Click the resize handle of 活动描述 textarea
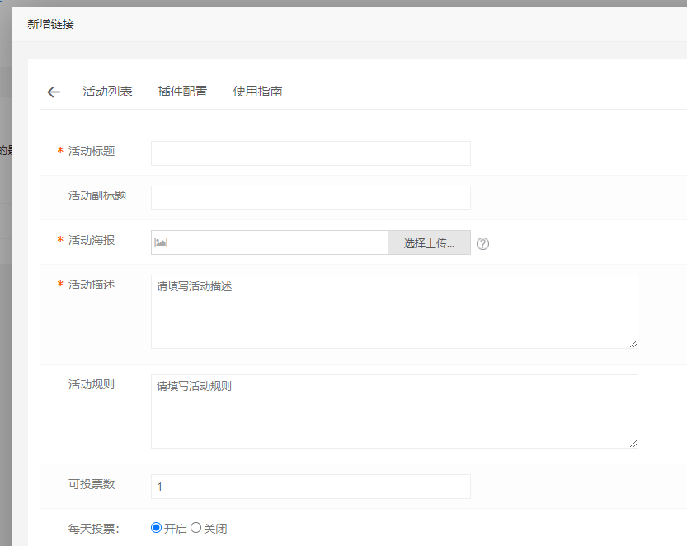Viewport: 687px width, 546px height. coord(633,343)
